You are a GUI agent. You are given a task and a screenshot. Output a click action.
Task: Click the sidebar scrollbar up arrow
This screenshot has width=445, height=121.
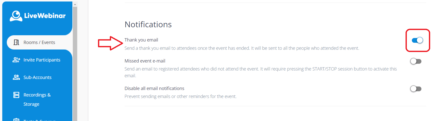click(75, 4)
